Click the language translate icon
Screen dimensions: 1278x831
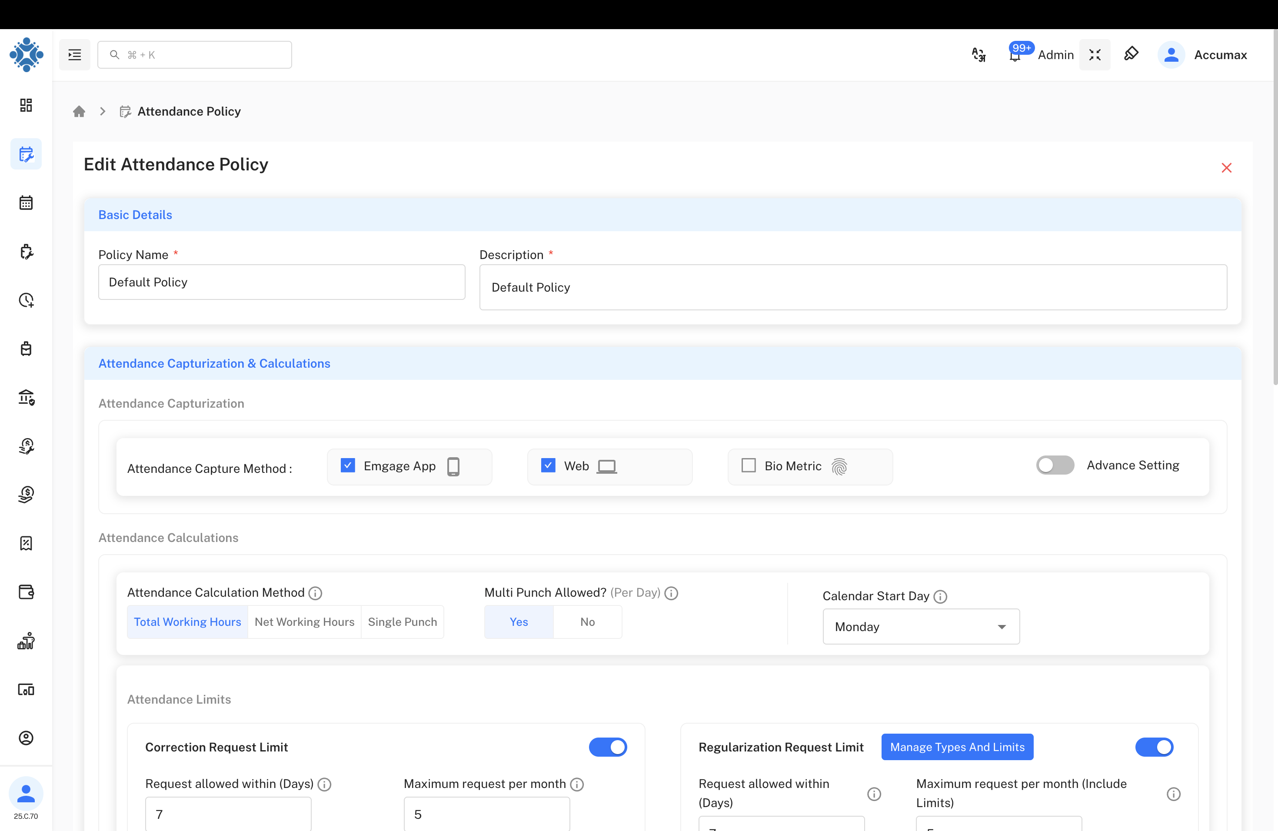click(x=978, y=55)
